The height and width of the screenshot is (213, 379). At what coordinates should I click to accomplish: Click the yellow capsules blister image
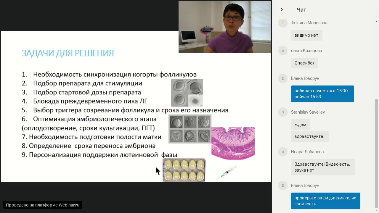coord(184,170)
